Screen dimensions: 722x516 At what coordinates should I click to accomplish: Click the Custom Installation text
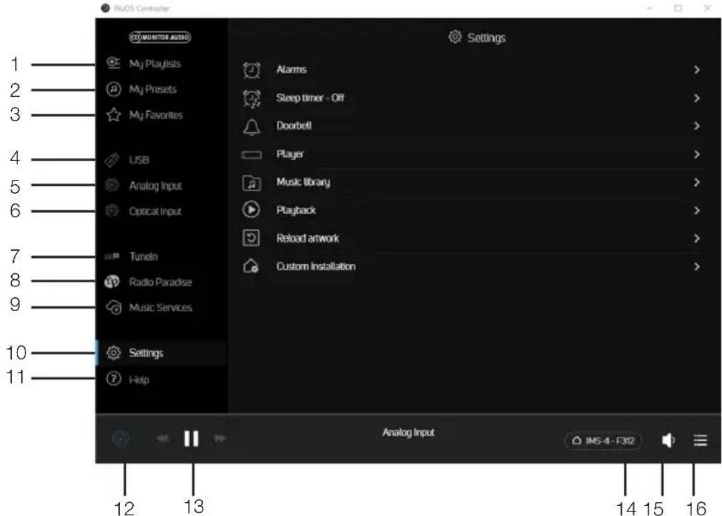pos(316,267)
